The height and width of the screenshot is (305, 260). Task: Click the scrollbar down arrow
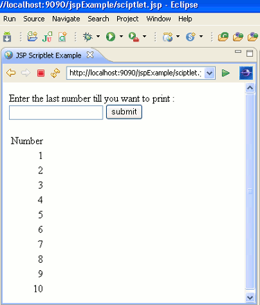coord(250,297)
